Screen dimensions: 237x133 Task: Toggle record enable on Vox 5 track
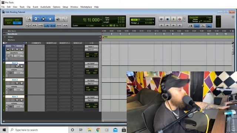coord(8,49)
